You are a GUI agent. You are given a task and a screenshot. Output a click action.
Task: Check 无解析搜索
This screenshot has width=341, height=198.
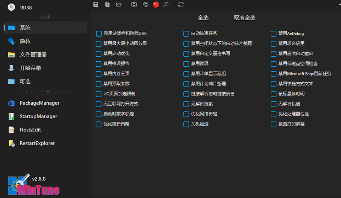click(186, 104)
